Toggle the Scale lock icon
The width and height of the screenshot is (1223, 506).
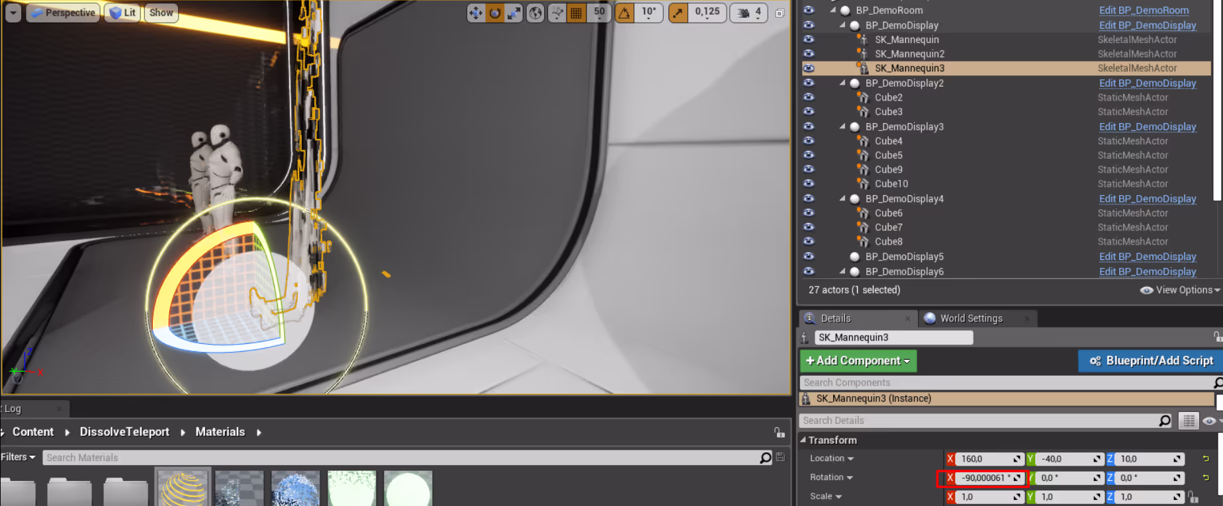[1193, 497]
